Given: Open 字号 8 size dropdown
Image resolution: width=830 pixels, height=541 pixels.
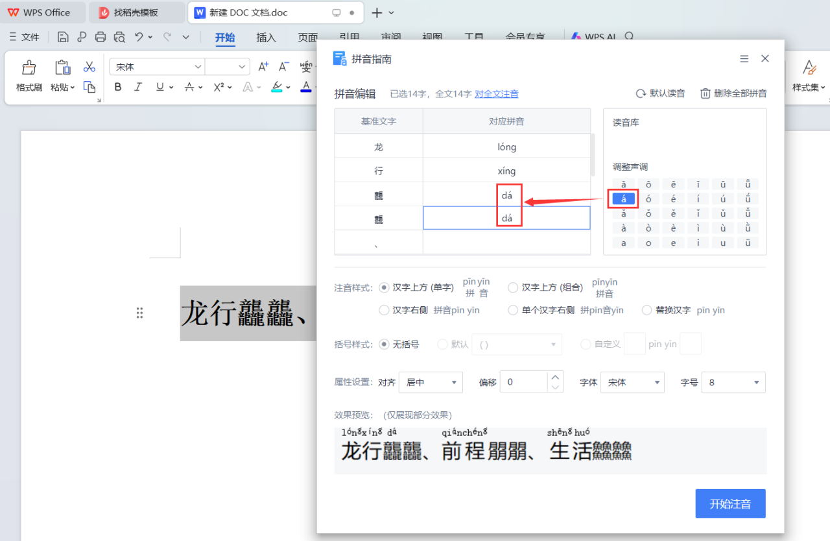Looking at the screenshot, I should click(x=733, y=382).
